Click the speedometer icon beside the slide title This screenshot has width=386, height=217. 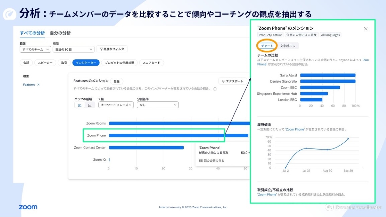[x=10, y=14]
